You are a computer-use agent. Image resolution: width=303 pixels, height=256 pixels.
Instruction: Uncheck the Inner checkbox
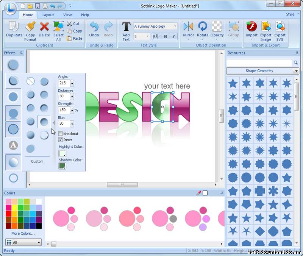[60, 139]
